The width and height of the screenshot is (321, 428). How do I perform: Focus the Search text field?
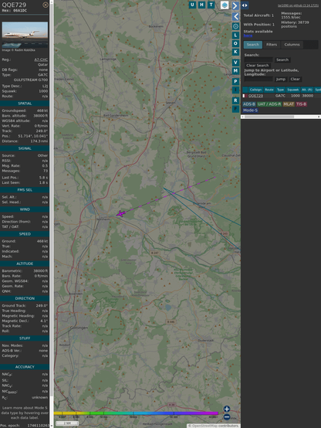click(258, 59)
